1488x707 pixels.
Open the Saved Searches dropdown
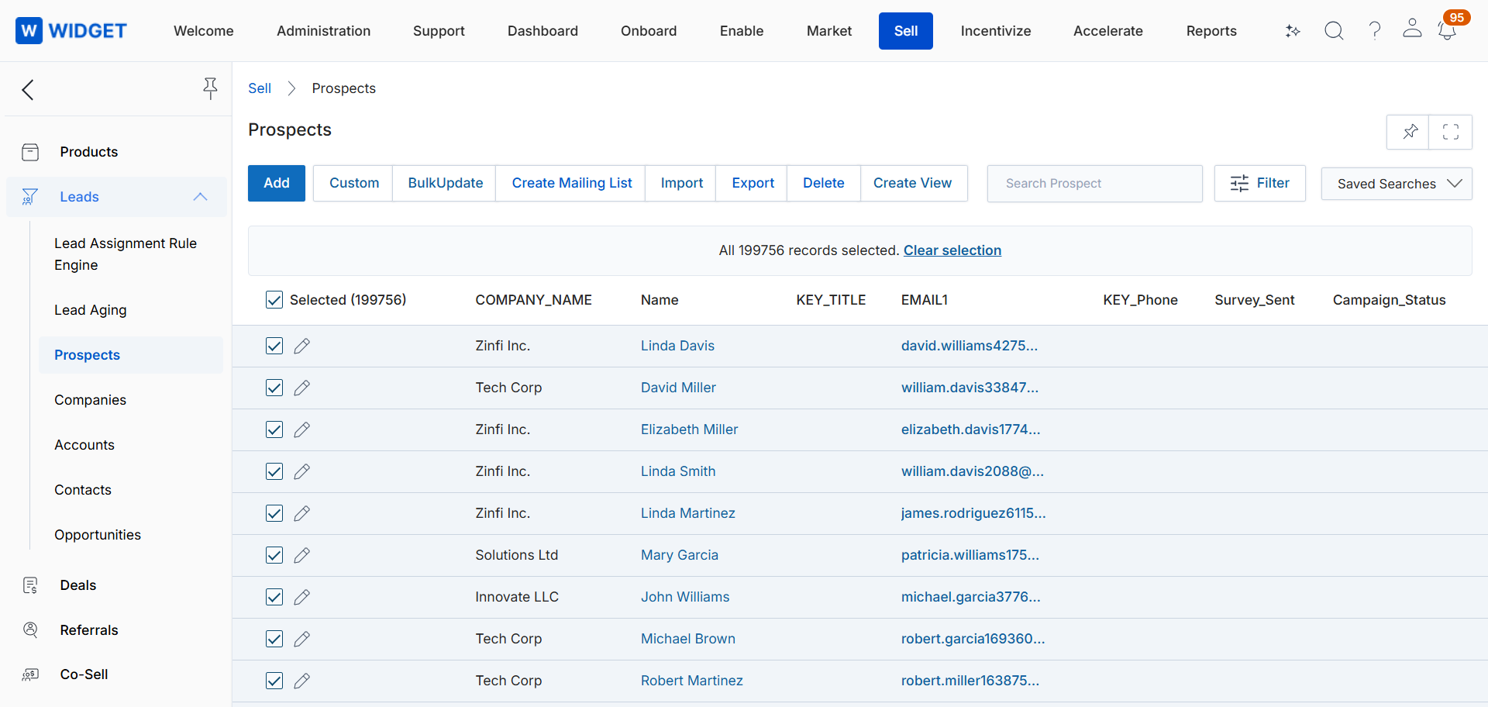pyautogui.click(x=1397, y=184)
